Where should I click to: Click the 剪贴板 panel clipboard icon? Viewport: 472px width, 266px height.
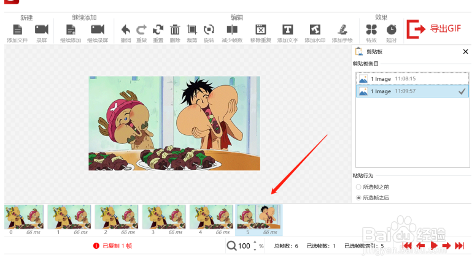[359, 51]
